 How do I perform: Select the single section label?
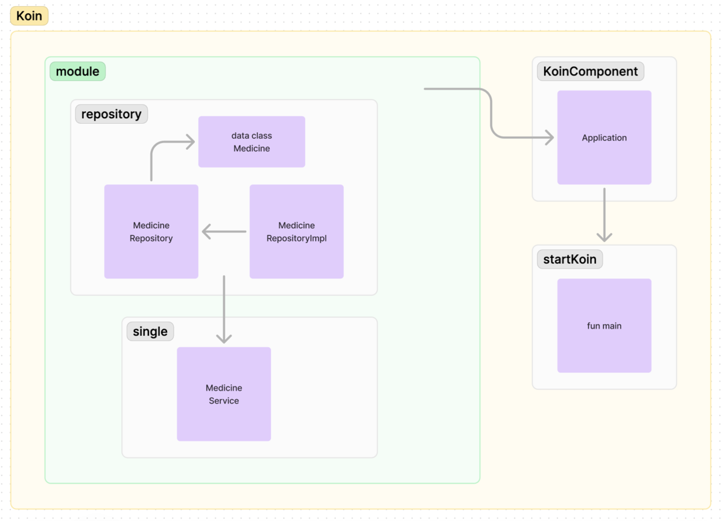(150, 331)
